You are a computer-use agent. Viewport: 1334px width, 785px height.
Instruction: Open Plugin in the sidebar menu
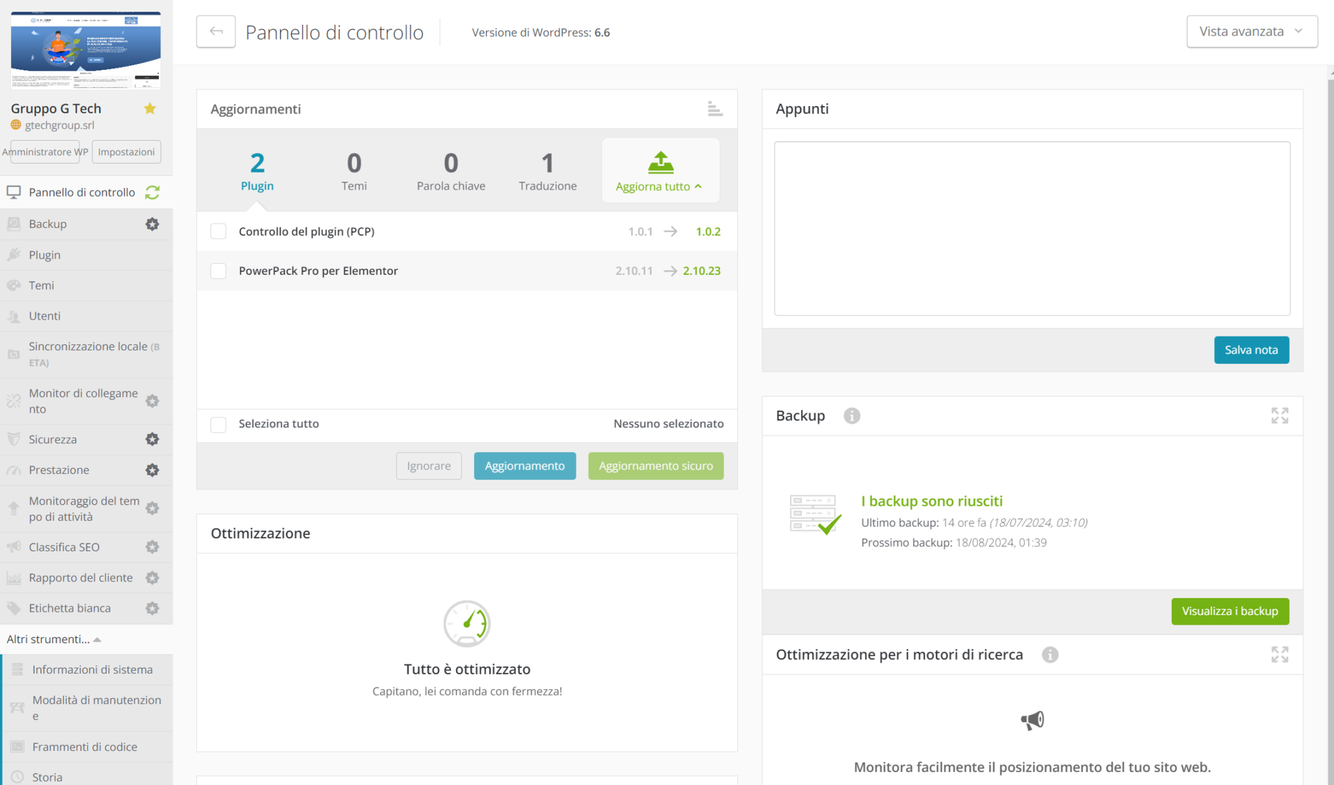44,255
